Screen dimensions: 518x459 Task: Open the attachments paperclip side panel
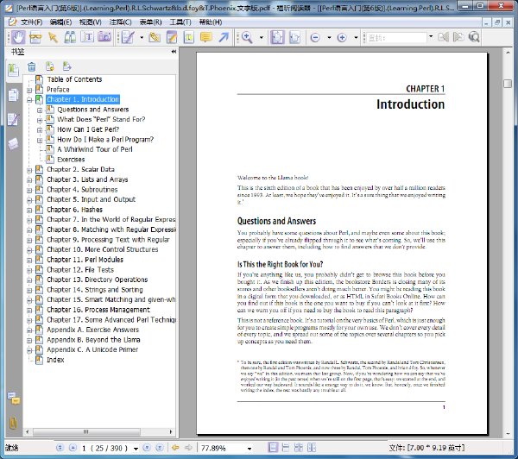(14, 423)
